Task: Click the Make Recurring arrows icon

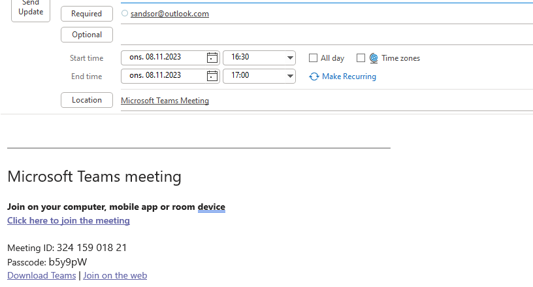Action: [x=314, y=76]
